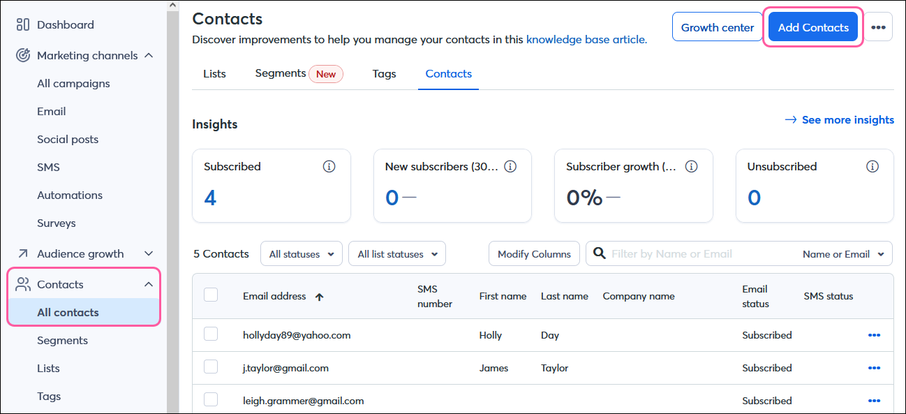Click the Unsubscribed count 0

coord(754,198)
